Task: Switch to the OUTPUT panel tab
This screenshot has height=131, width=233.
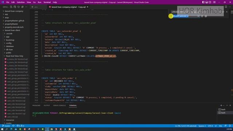Action: coord(47,106)
